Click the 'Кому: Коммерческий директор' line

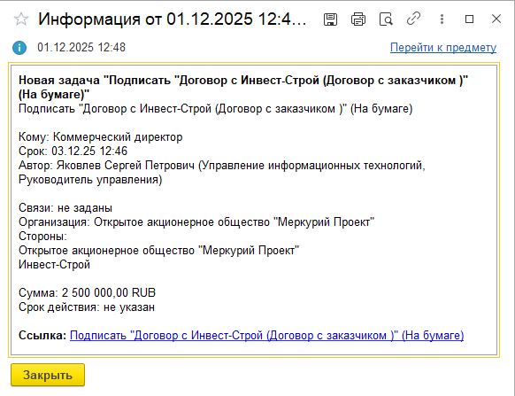pyautogui.click(x=101, y=136)
